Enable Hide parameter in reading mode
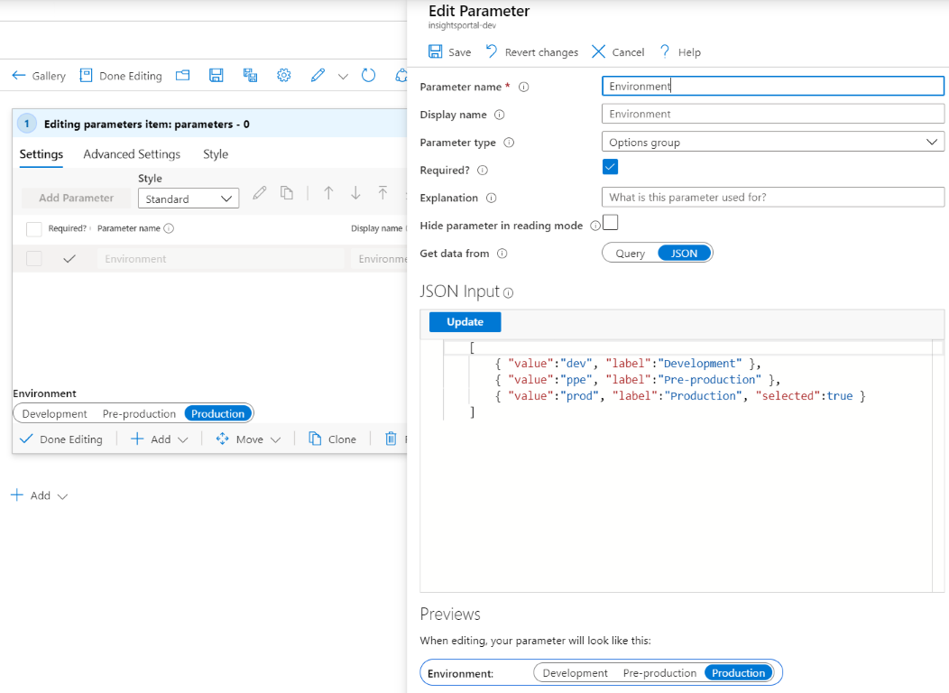Viewport: 949px width, 693px height. point(610,221)
